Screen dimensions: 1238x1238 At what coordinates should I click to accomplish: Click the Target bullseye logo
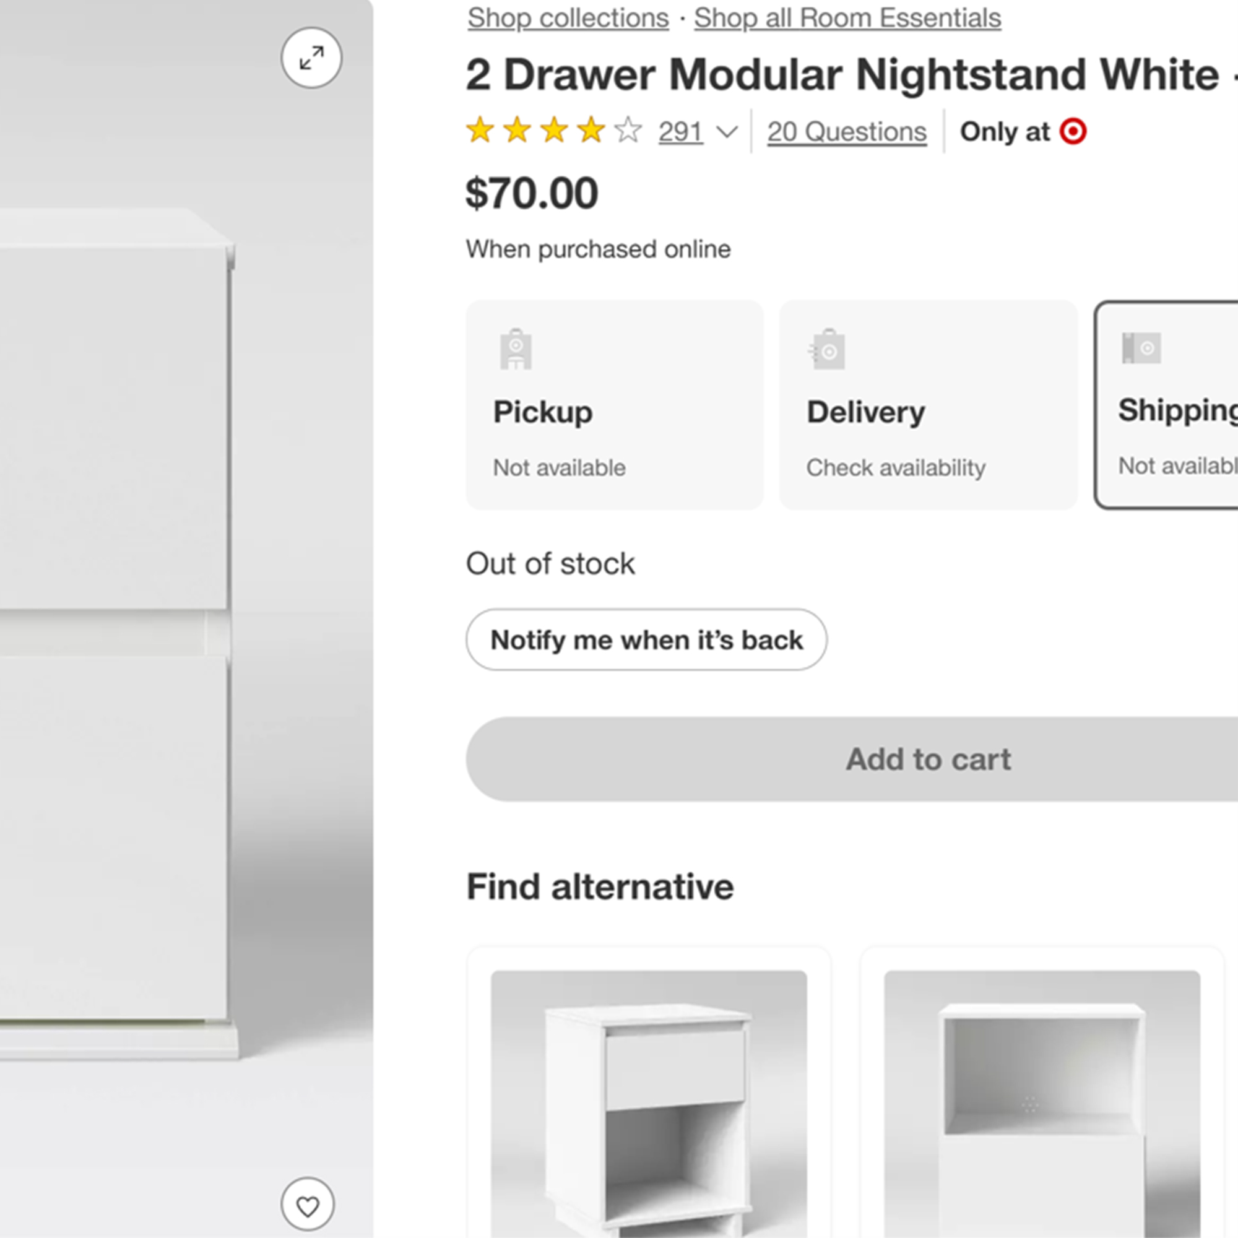point(1073,131)
